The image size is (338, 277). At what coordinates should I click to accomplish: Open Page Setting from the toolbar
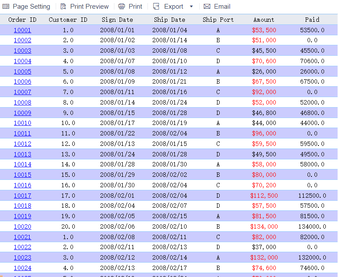(x=31, y=7)
